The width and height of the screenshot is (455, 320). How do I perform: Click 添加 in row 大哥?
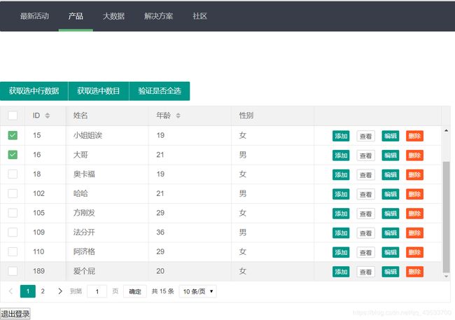[341, 155]
